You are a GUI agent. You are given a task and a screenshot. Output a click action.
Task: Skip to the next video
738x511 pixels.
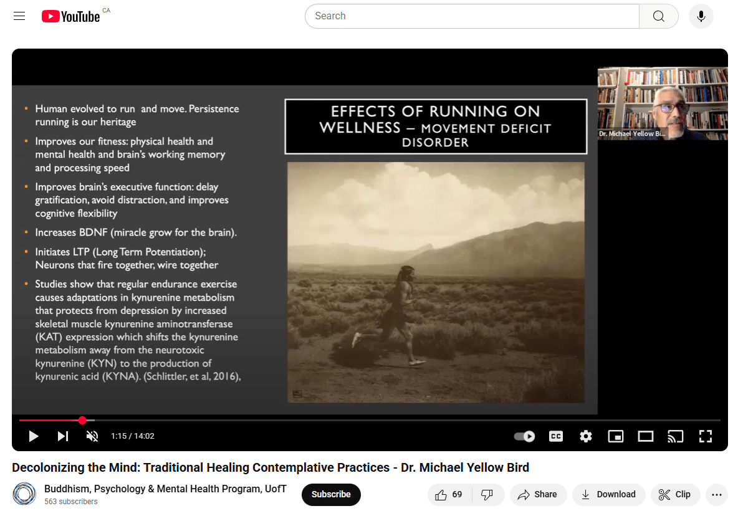63,436
